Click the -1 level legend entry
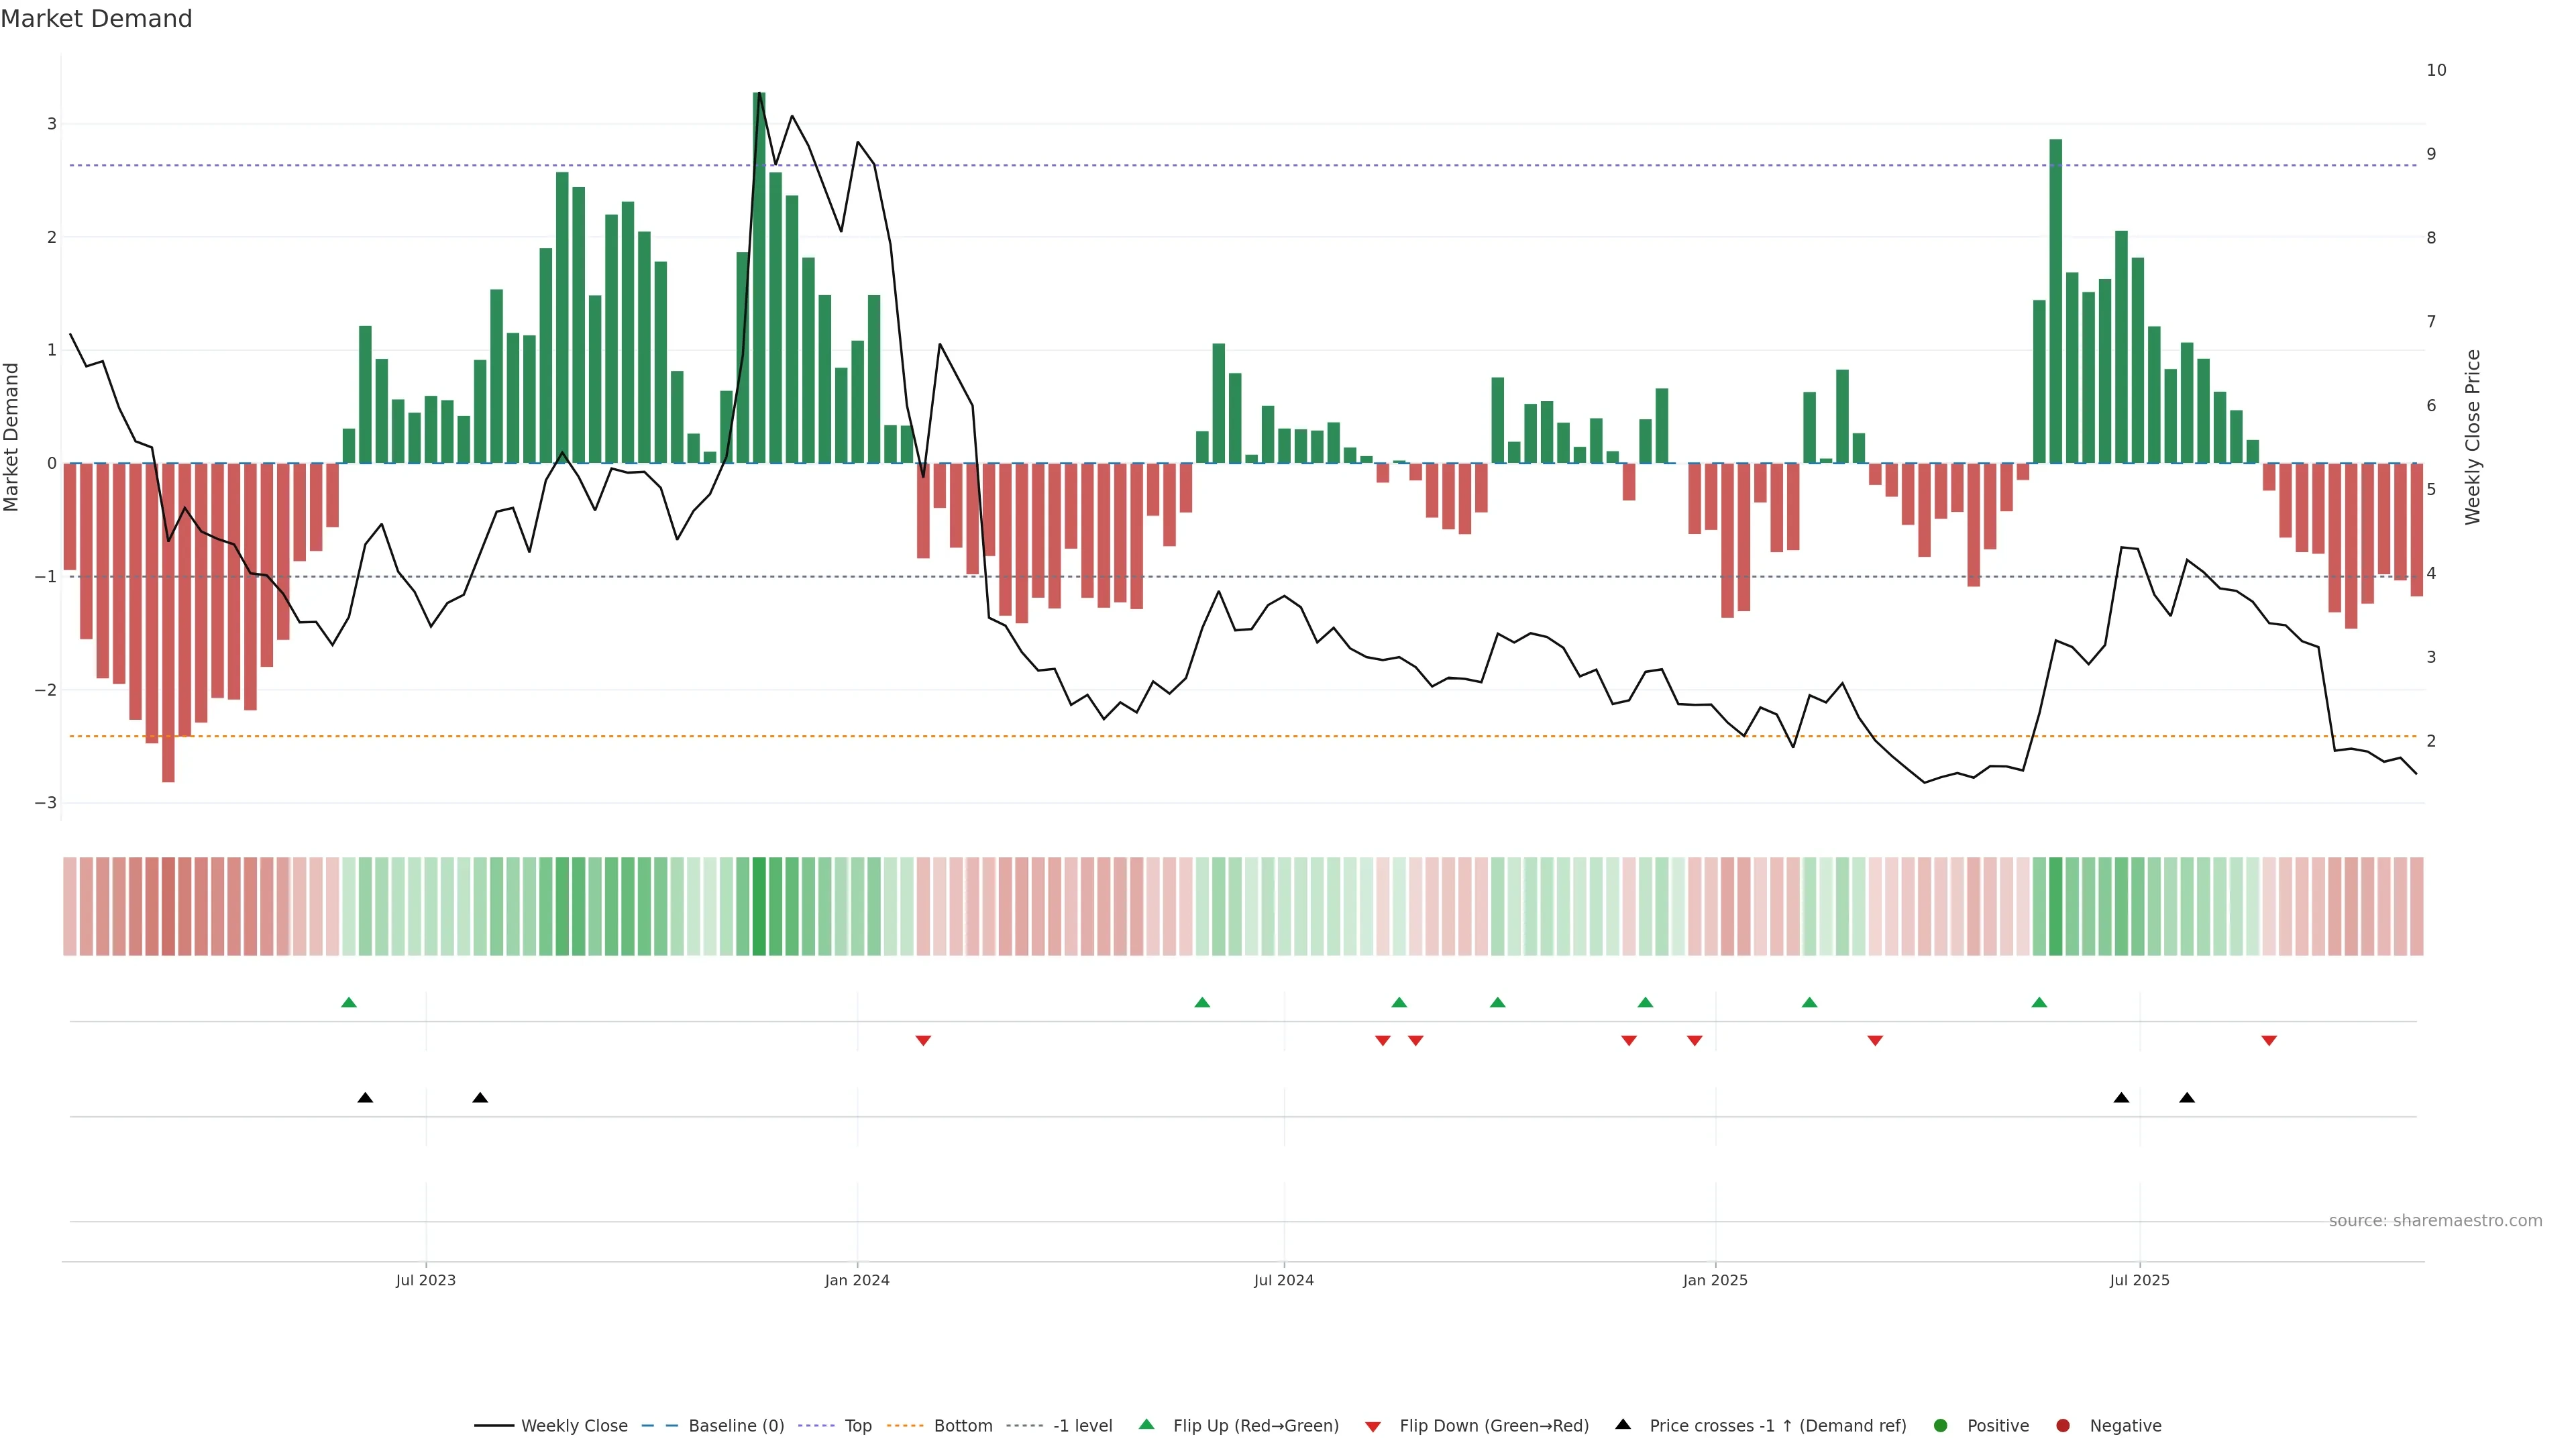 pos(1082,1425)
